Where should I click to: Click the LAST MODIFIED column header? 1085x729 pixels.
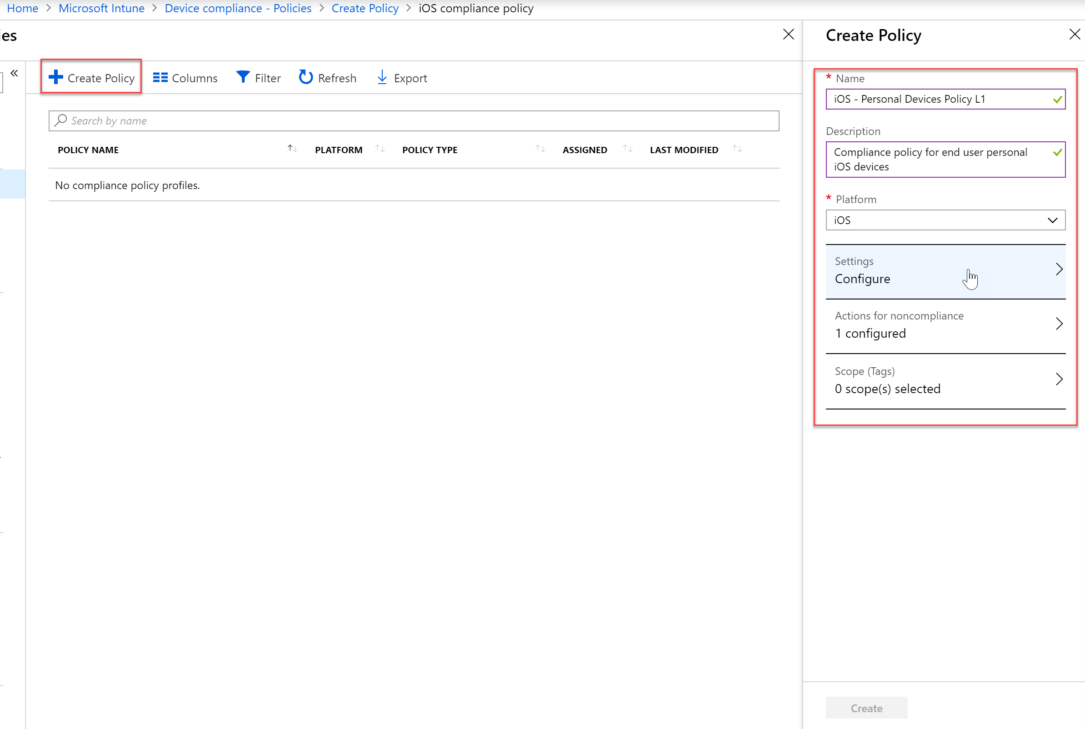[684, 150]
